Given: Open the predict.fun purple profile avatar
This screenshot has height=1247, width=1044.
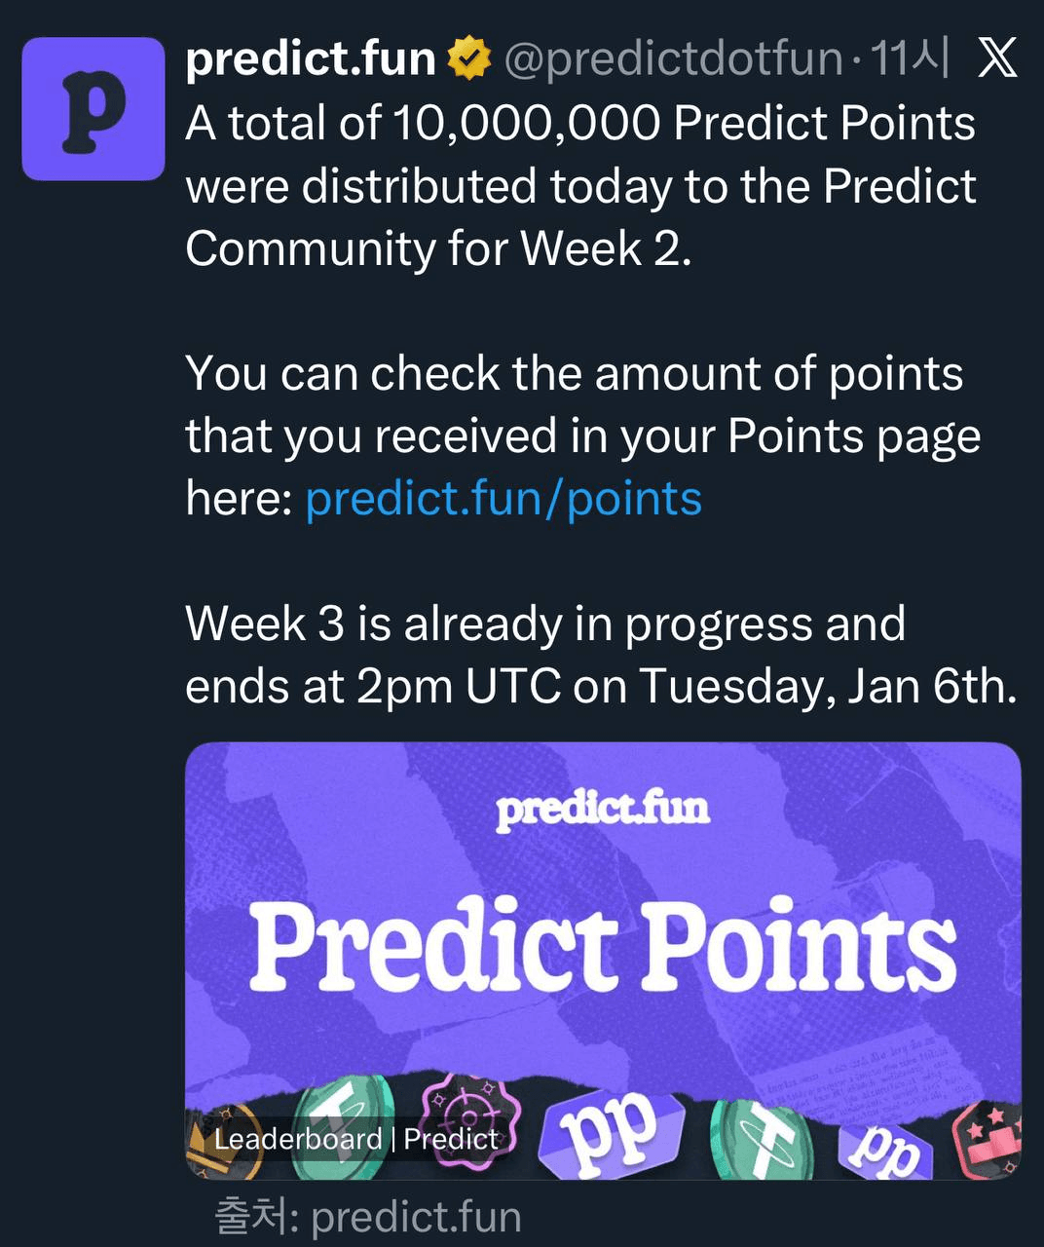Looking at the screenshot, I should (93, 109).
